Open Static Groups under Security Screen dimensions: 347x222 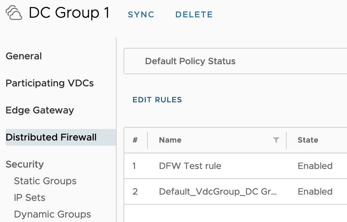[45, 181]
